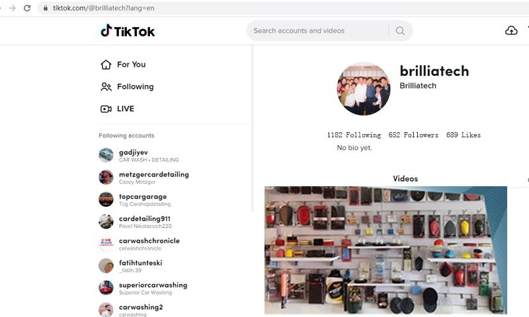The width and height of the screenshot is (529, 317).
Task: Open the gadjiyev account avatar
Action: [106, 155]
